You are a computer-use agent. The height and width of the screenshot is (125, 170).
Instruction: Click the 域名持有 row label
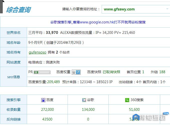point(14,52)
